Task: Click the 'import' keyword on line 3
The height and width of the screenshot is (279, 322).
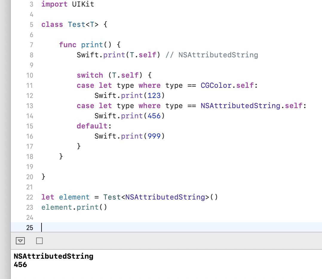Action: [54, 4]
